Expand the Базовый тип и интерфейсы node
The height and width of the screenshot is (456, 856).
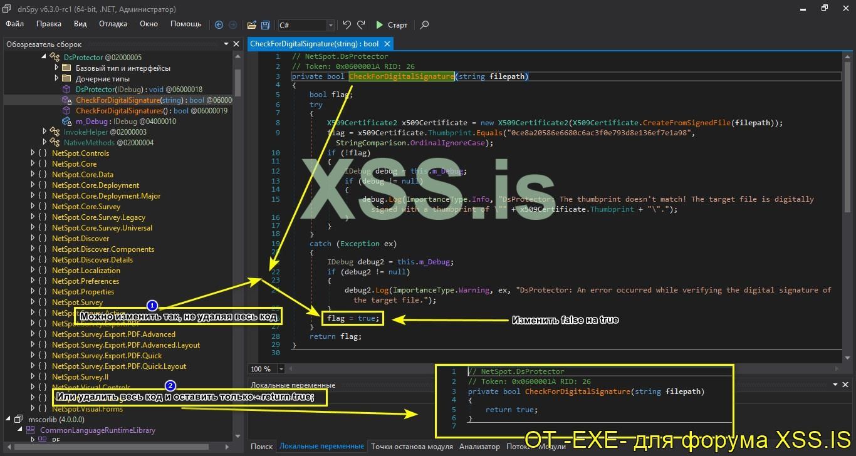pyautogui.click(x=56, y=68)
